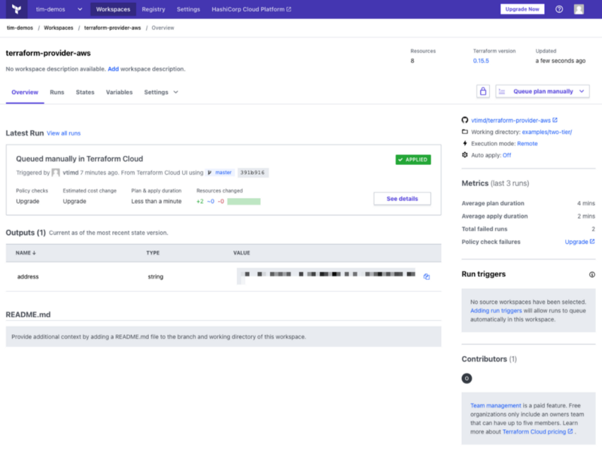Open Team management link
The height and width of the screenshot is (451, 602).
[x=496, y=405]
